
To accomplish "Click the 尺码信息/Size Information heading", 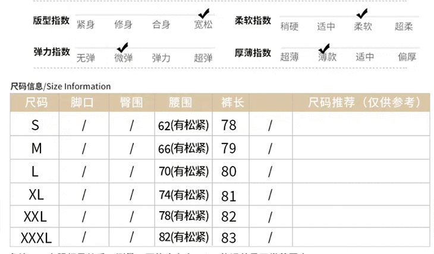I will tap(61, 86).
